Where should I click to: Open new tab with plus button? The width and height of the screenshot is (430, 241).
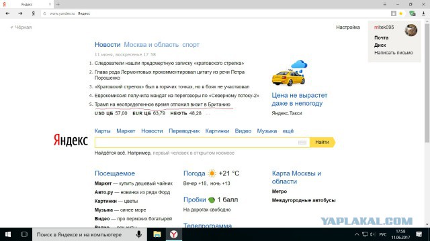click(58, 5)
